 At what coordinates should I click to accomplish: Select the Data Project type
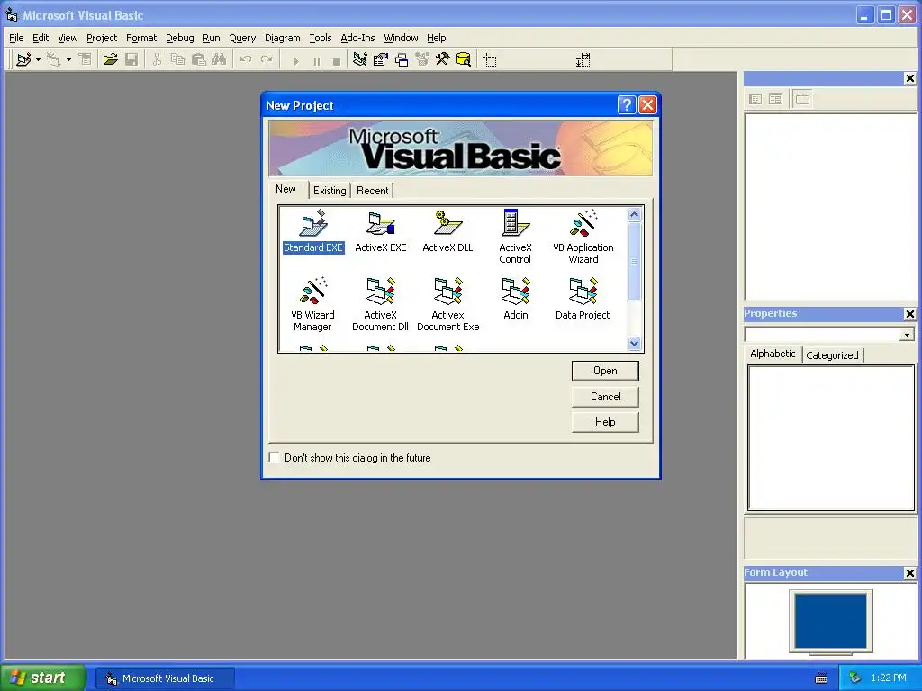(x=583, y=299)
